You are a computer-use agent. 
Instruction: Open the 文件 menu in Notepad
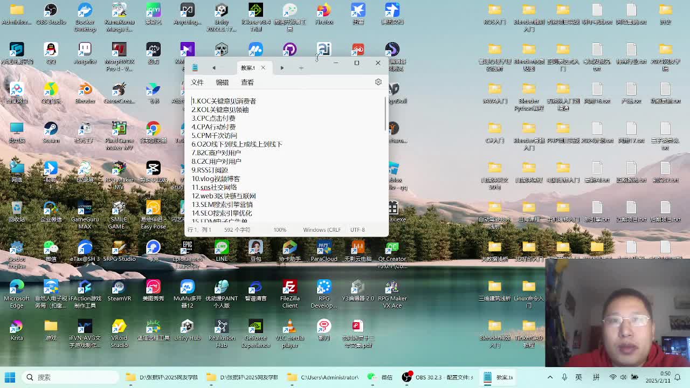pyautogui.click(x=197, y=82)
